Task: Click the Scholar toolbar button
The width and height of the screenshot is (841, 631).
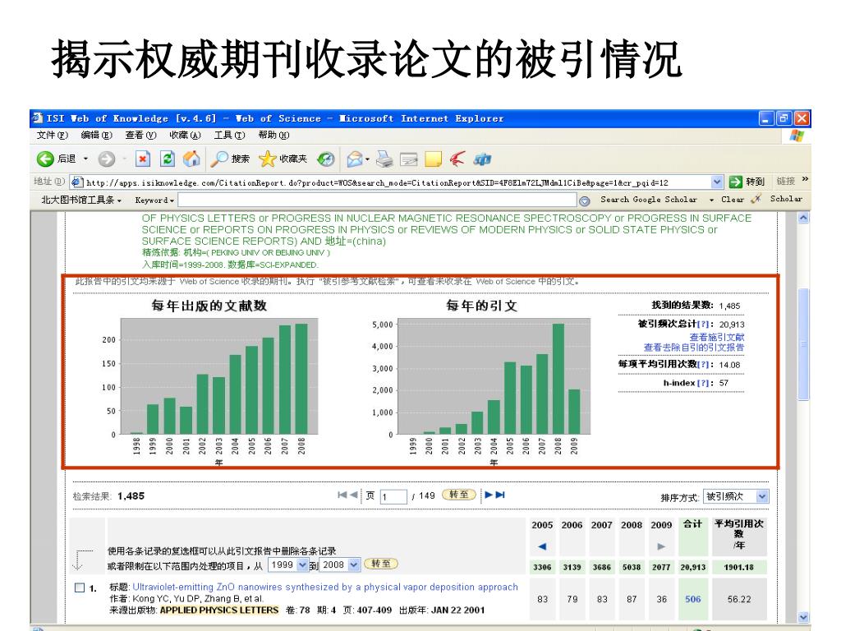Action: (x=786, y=199)
